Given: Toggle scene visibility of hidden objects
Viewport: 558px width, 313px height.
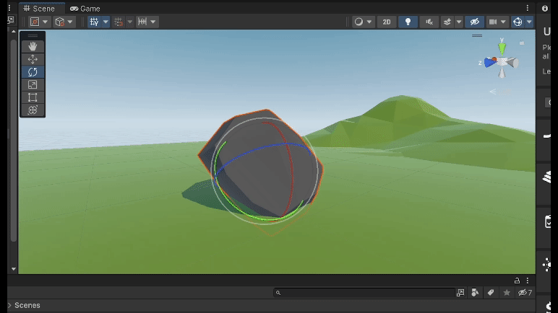Looking at the screenshot, I should (473, 22).
